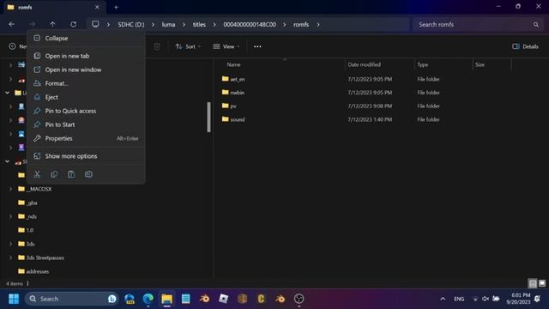Click the Delete icon in toolbar
The height and width of the screenshot is (309, 549).
[157, 46]
